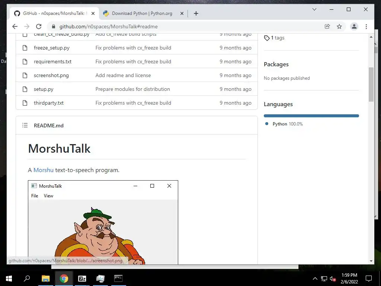Follow the Morshu hyperlink
This screenshot has height=286, width=381.
[44, 170]
